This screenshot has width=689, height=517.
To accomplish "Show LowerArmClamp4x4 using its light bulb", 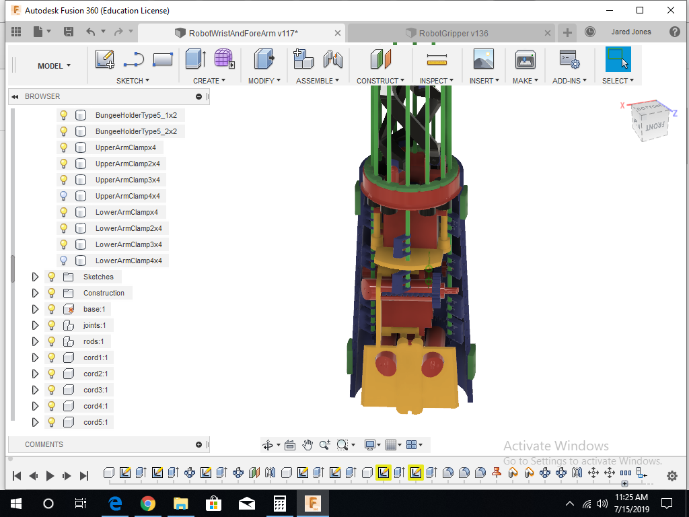I will [x=64, y=261].
